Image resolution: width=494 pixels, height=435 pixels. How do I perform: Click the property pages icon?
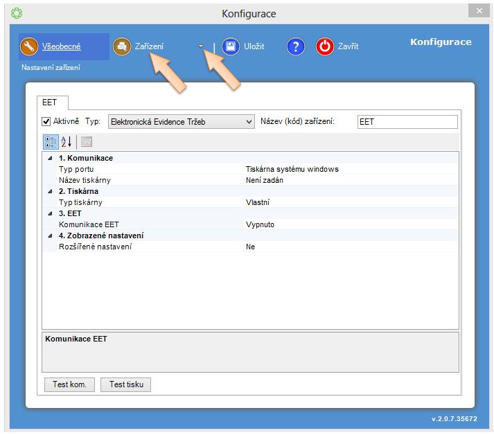click(87, 141)
